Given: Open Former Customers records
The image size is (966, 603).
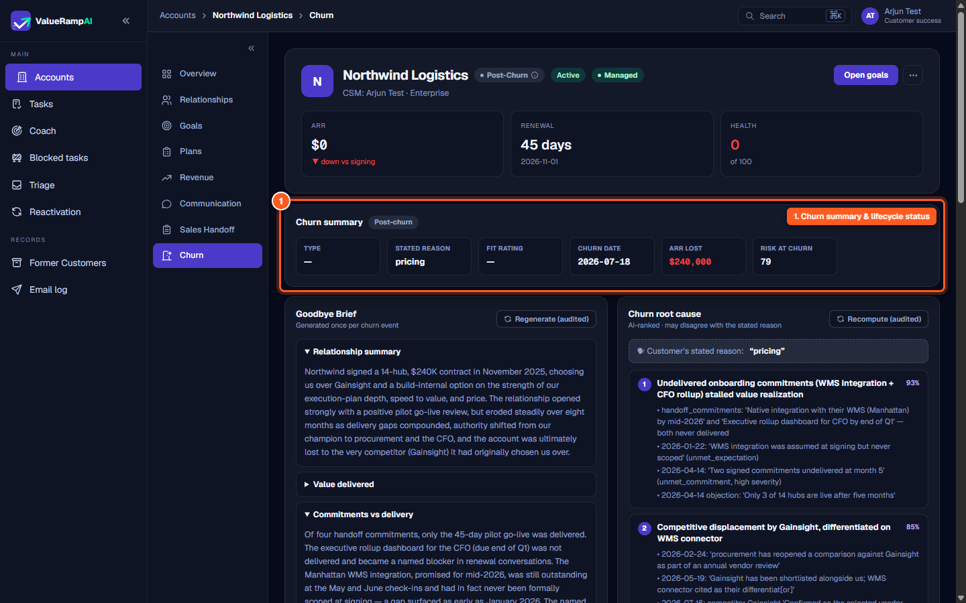Looking at the screenshot, I should (x=73, y=263).
